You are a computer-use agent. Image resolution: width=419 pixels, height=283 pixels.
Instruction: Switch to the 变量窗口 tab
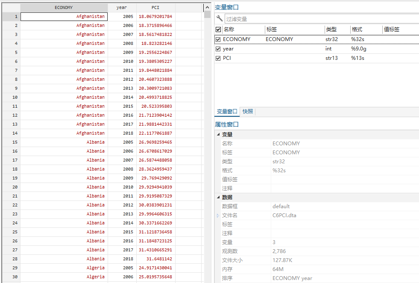point(227,112)
